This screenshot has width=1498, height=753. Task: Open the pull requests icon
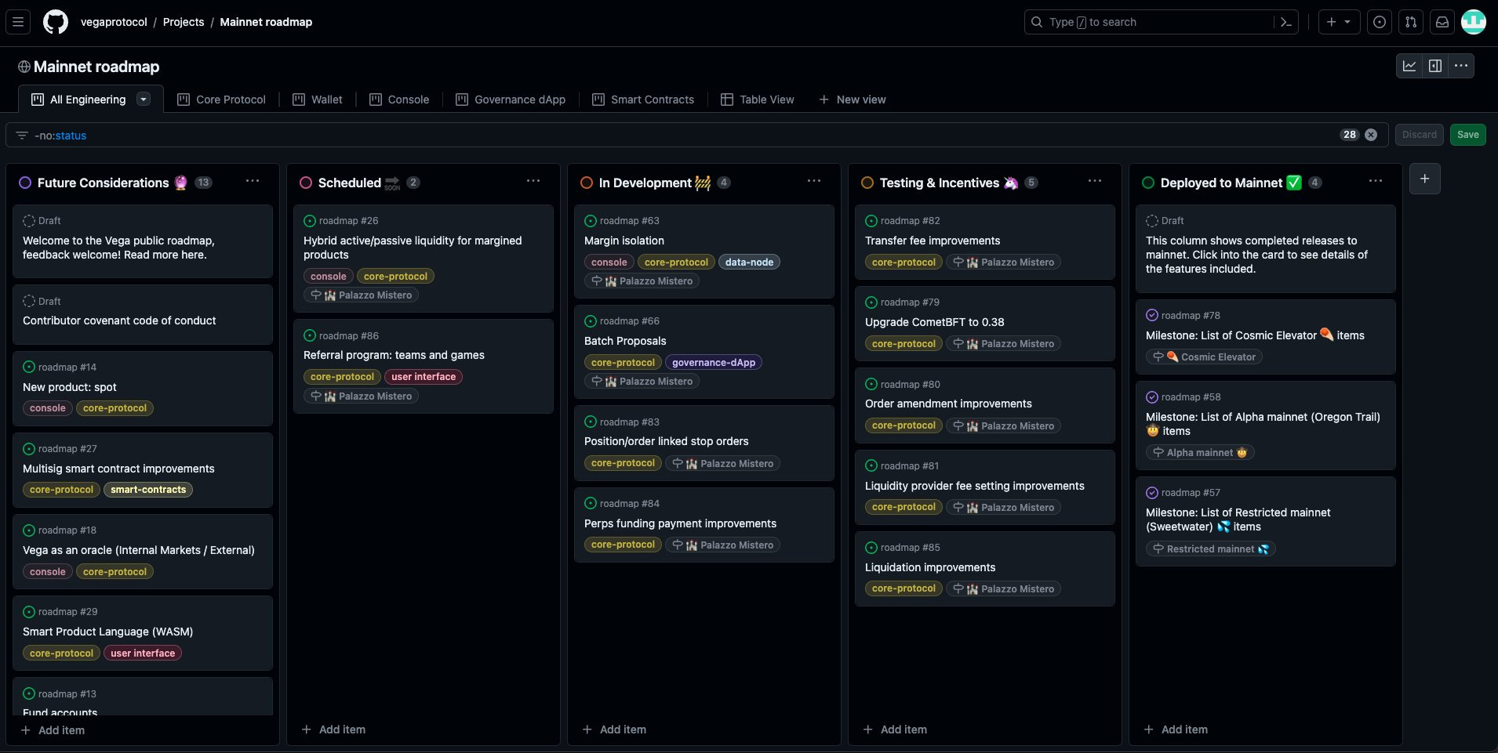click(1411, 22)
